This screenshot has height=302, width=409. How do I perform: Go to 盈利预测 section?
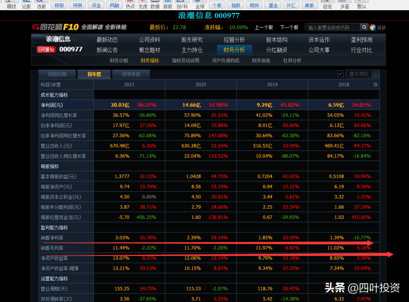(x=362, y=40)
